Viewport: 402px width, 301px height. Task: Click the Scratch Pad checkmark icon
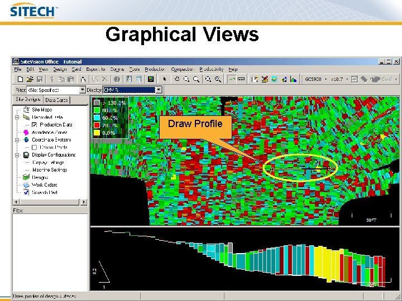tap(26, 192)
